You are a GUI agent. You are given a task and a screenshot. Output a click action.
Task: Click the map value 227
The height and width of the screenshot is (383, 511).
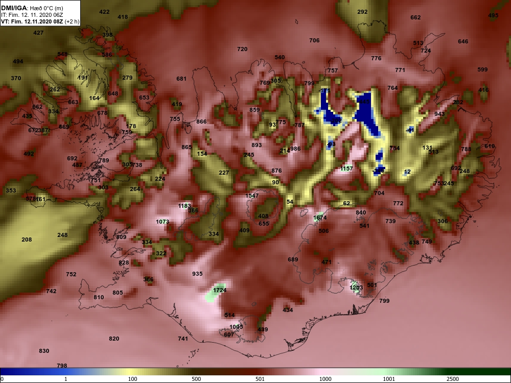(x=224, y=173)
